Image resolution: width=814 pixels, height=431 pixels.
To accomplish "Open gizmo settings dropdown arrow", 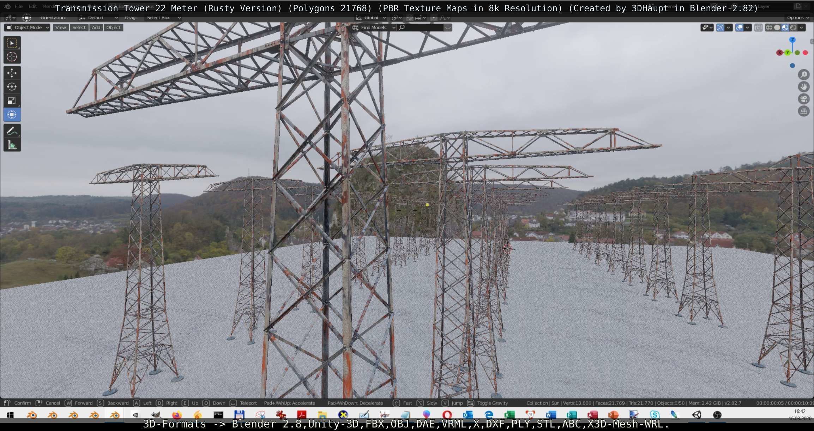I will pos(728,28).
